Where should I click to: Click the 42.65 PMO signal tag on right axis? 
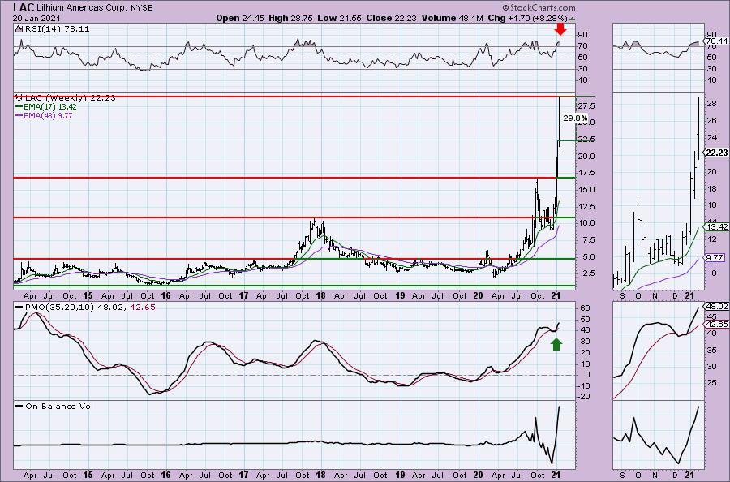(x=716, y=324)
